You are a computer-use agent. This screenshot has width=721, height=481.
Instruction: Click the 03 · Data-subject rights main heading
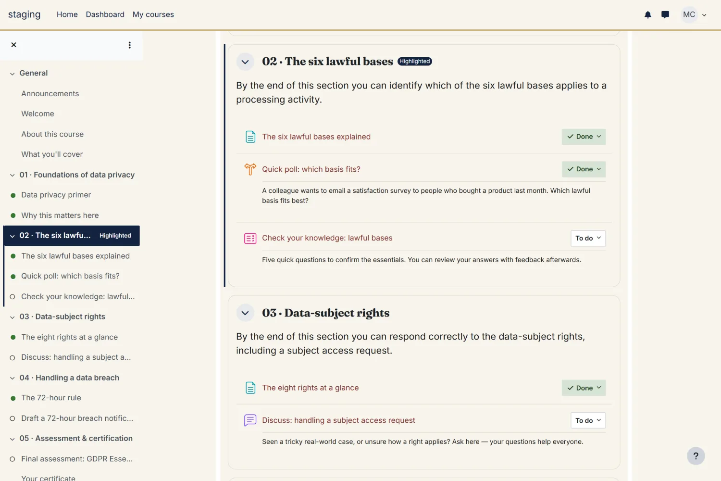point(326,313)
